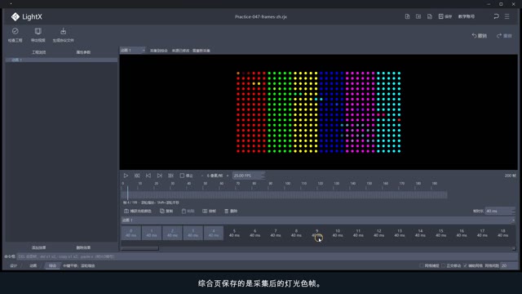Select animation 1 item in project list
Image resolution: width=522 pixels, height=294 pixels.
tap(61, 60)
